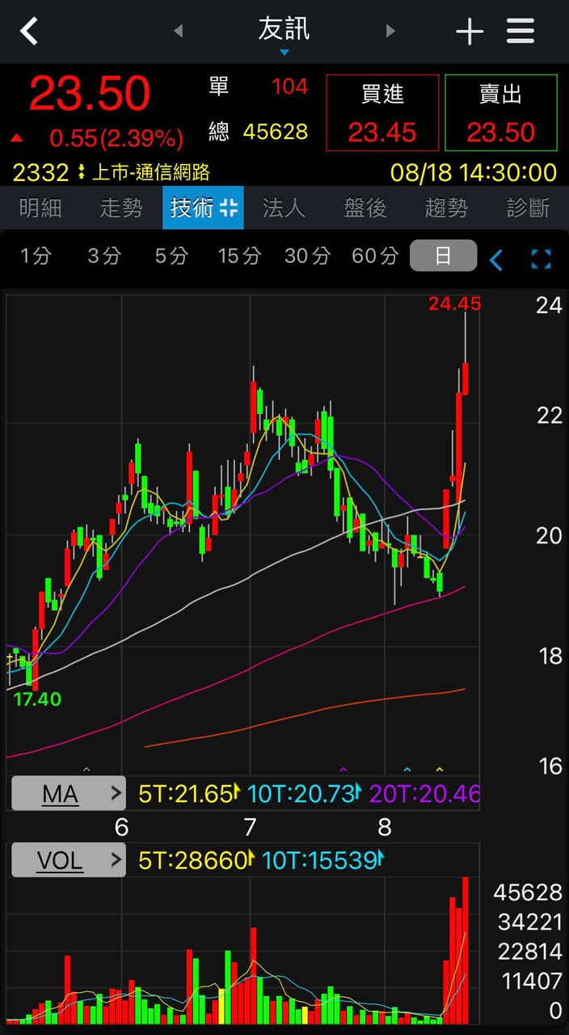Switch to the previous stock with left triangle
The height and width of the screenshot is (1035, 569).
click(179, 32)
